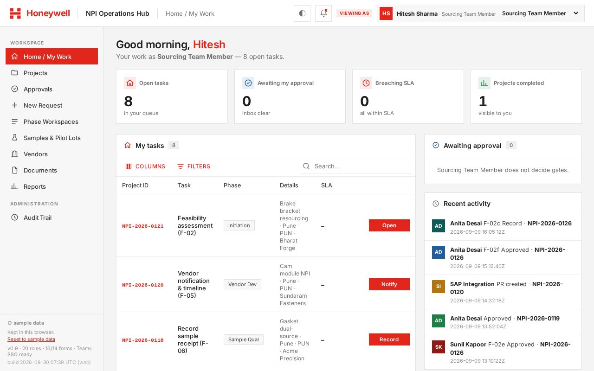The height and width of the screenshot is (371, 594).
Task: Click Record button for sample receipt task
Action: pos(389,339)
